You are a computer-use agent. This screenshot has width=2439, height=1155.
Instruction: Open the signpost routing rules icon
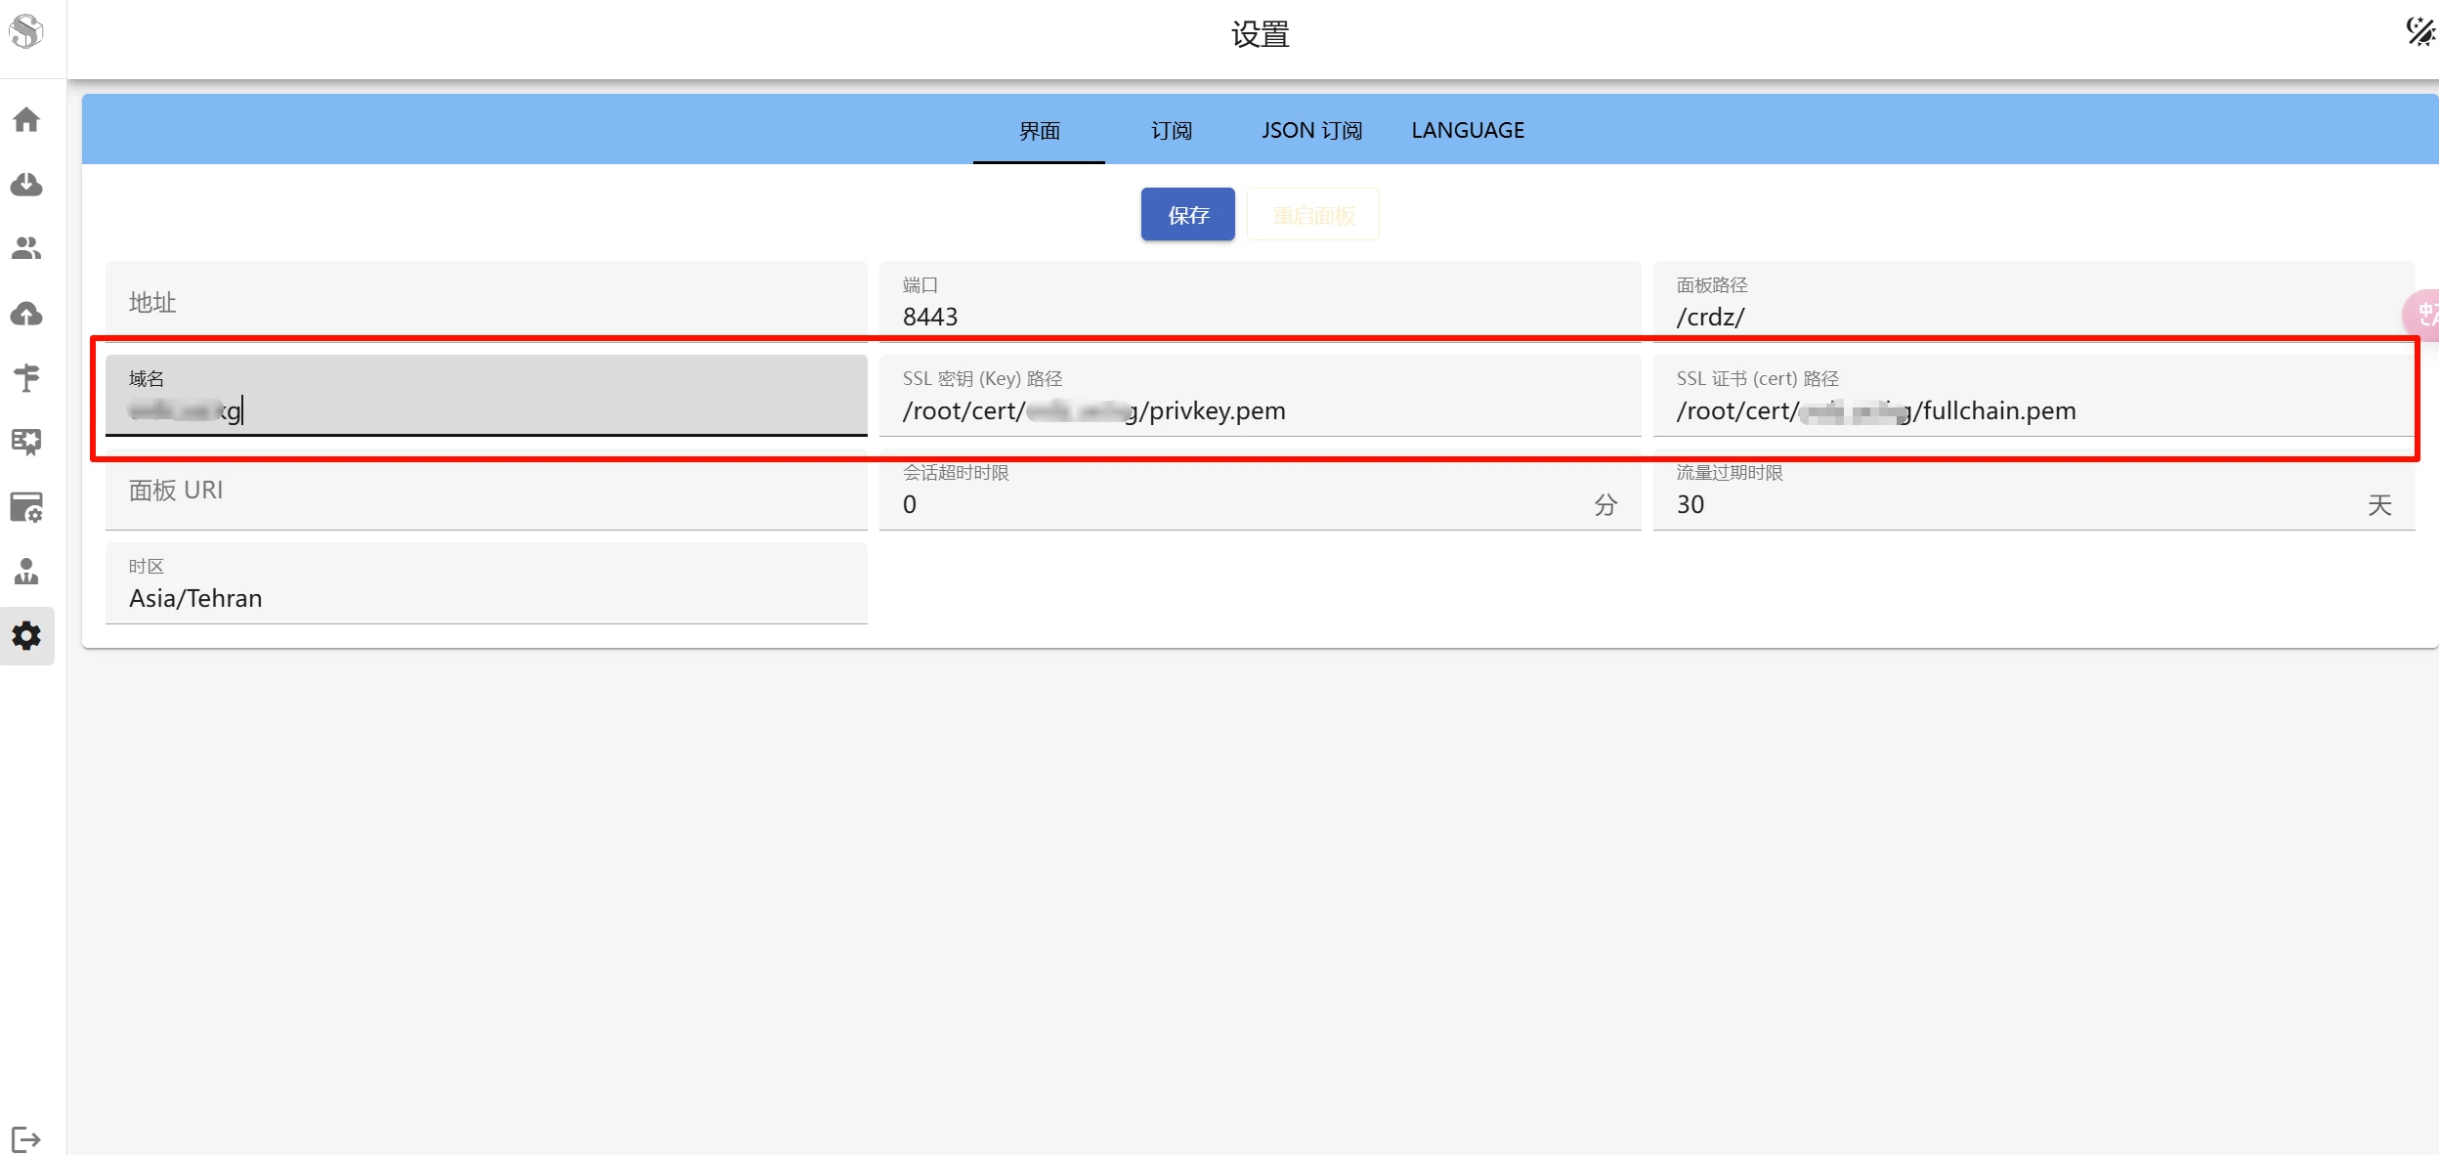point(26,377)
